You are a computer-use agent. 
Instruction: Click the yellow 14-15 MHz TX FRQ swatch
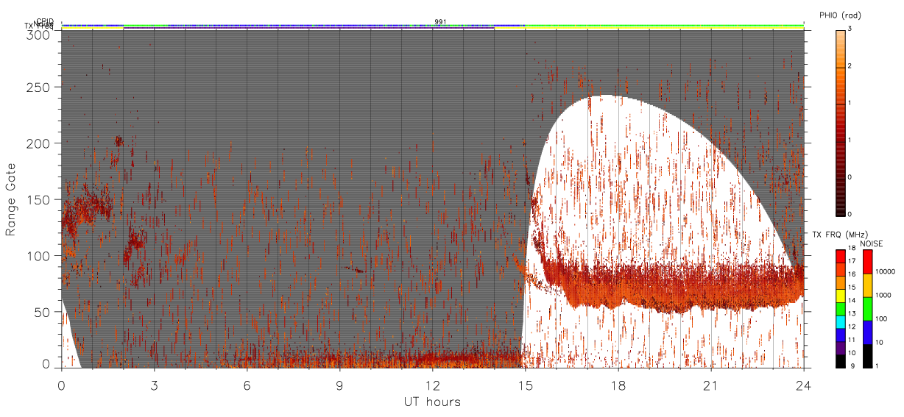click(x=840, y=296)
